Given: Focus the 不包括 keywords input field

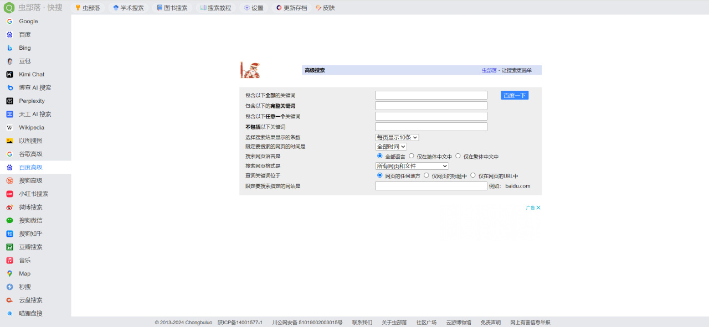Looking at the screenshot, I should coord(431,127).
